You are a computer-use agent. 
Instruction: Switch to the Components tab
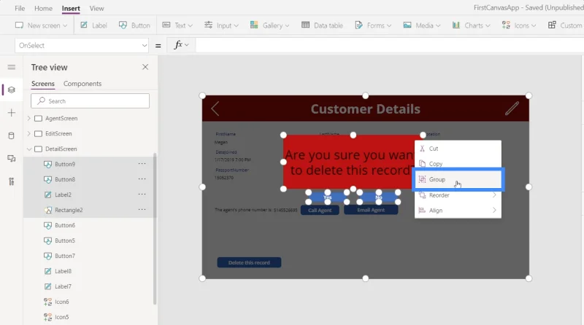pyautogui.click(x=82, y=84)
